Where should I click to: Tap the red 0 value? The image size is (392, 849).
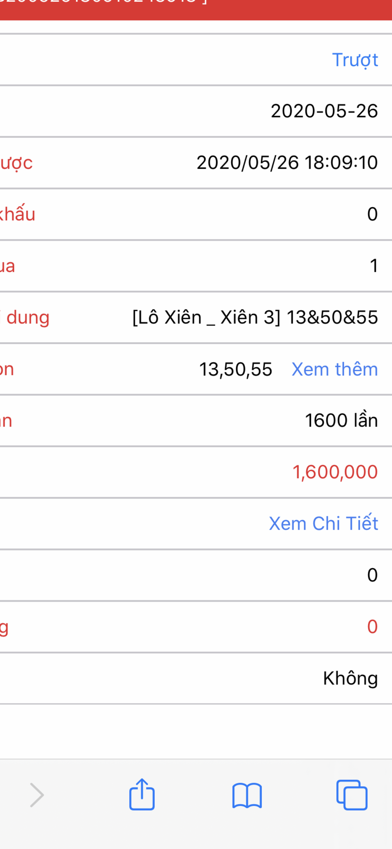(372, 627)
